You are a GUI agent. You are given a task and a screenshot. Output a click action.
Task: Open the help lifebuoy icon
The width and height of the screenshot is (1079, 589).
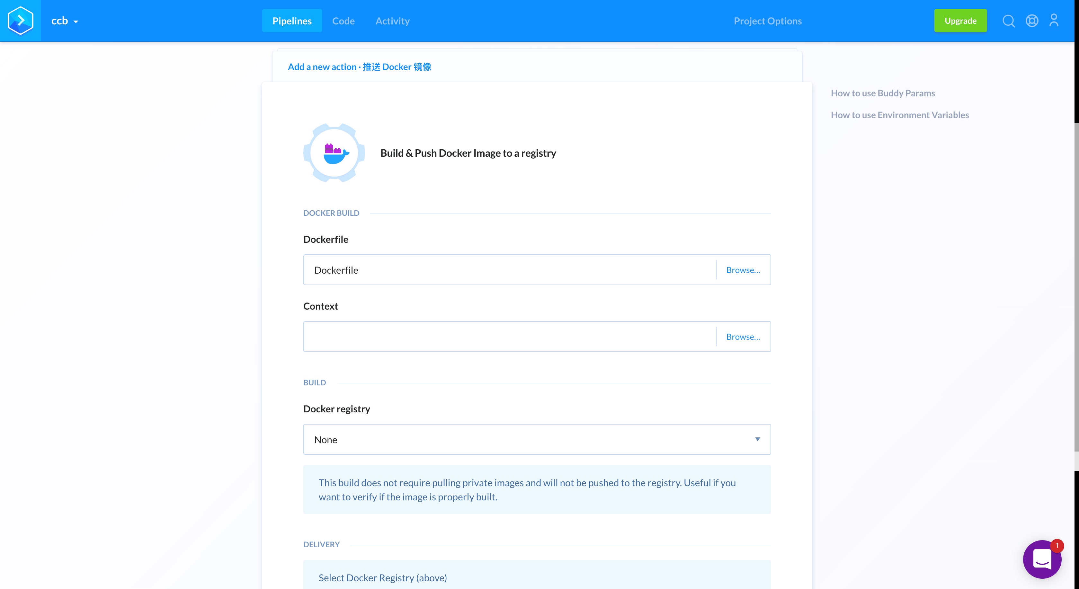click(x=1032, y=21)
